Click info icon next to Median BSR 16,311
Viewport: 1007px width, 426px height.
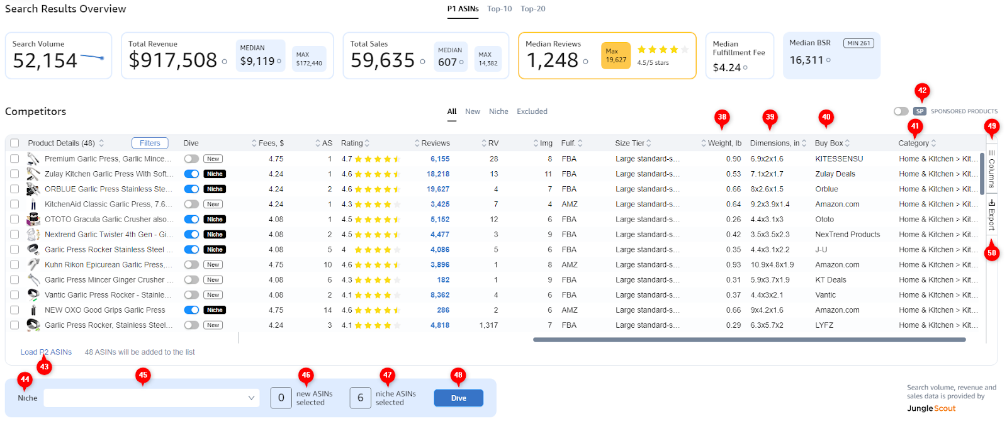pyautogui.click(x=828, y=60)
